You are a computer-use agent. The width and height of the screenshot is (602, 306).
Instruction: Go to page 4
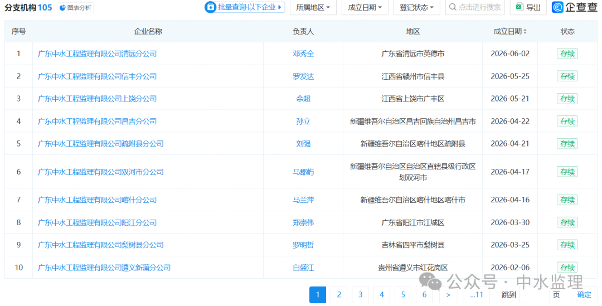[382, 294]
